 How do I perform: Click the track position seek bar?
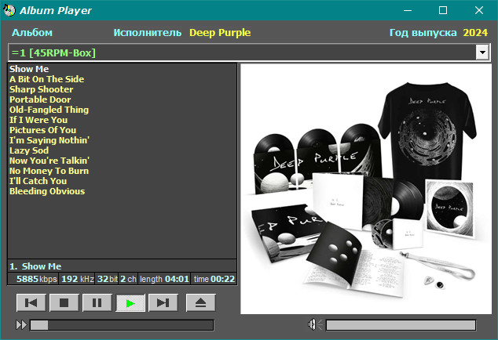(x=122, y=325)
